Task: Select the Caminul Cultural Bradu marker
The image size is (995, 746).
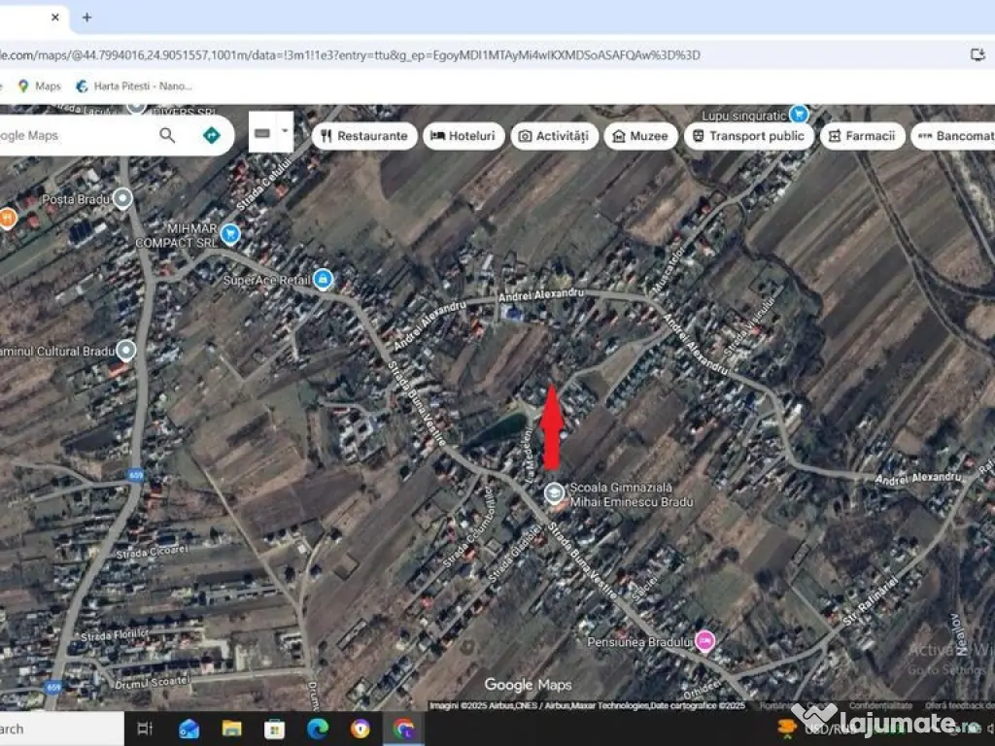Action: tap(125, 350)
